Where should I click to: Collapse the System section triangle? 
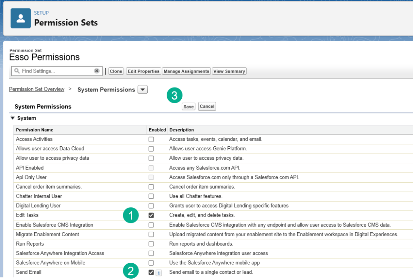point(12,119)
